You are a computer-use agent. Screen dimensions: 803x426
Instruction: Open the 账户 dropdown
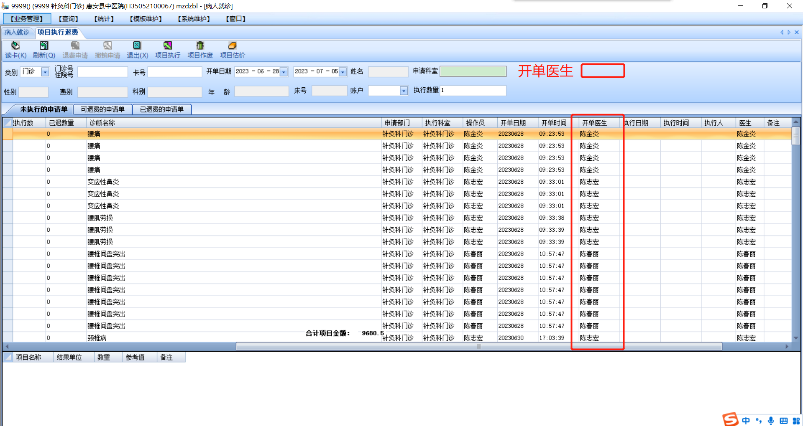pyautogui.click(x=404, y=91)
